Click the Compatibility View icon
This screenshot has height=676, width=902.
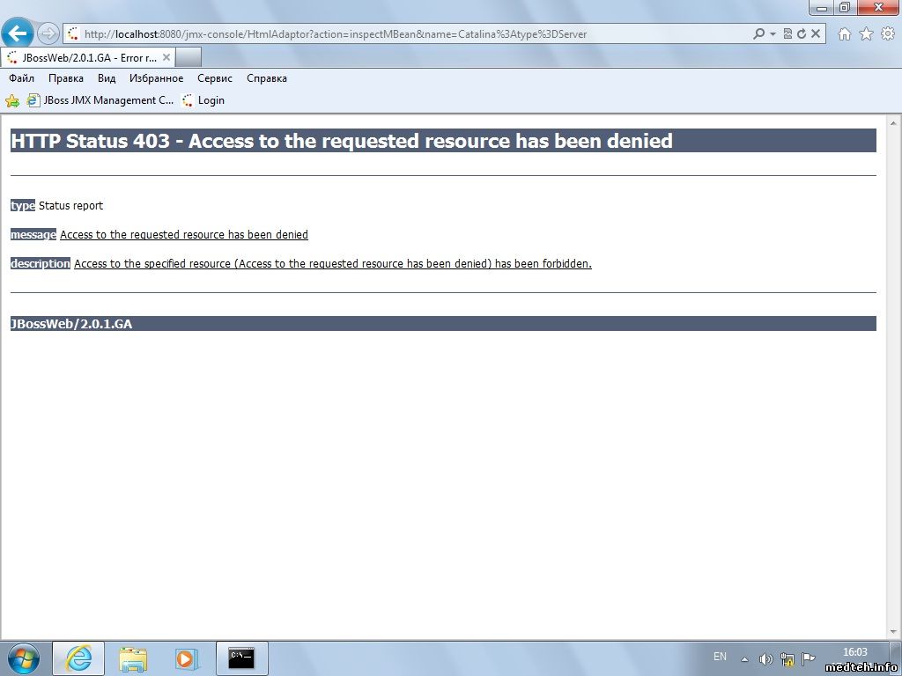pyautogui.click(x=787, y=34)
